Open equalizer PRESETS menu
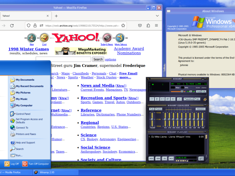This screenshot has height=176, width=235. [x=201, y=109]
